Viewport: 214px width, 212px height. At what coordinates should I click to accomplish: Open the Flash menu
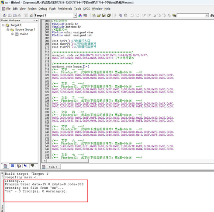tap(52, 9)
